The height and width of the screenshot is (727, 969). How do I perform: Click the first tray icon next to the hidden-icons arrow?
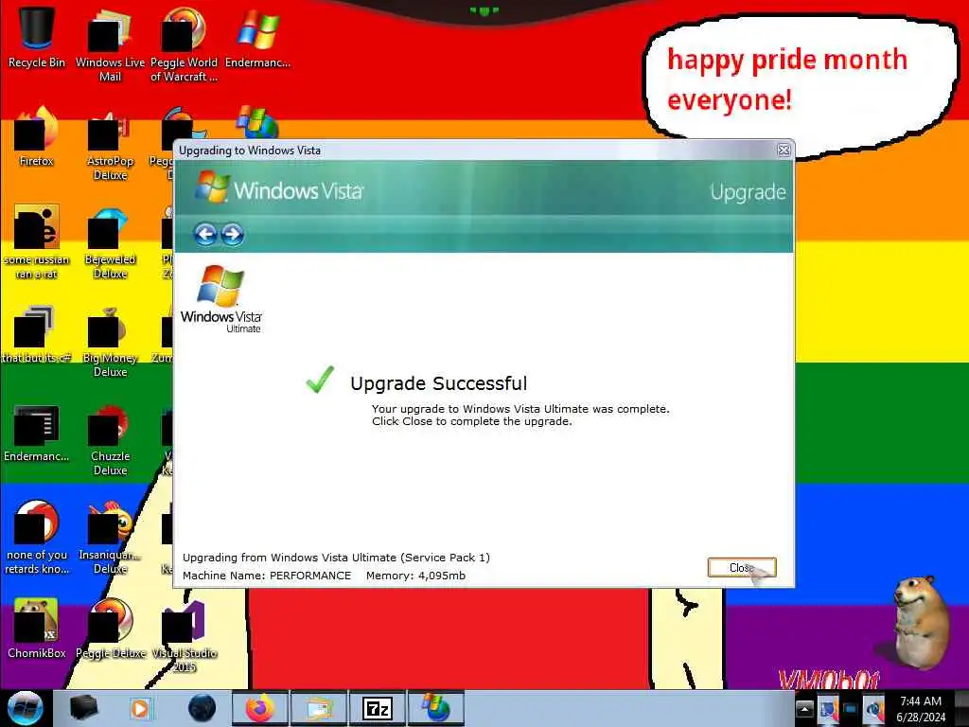(x=828, y=708)
